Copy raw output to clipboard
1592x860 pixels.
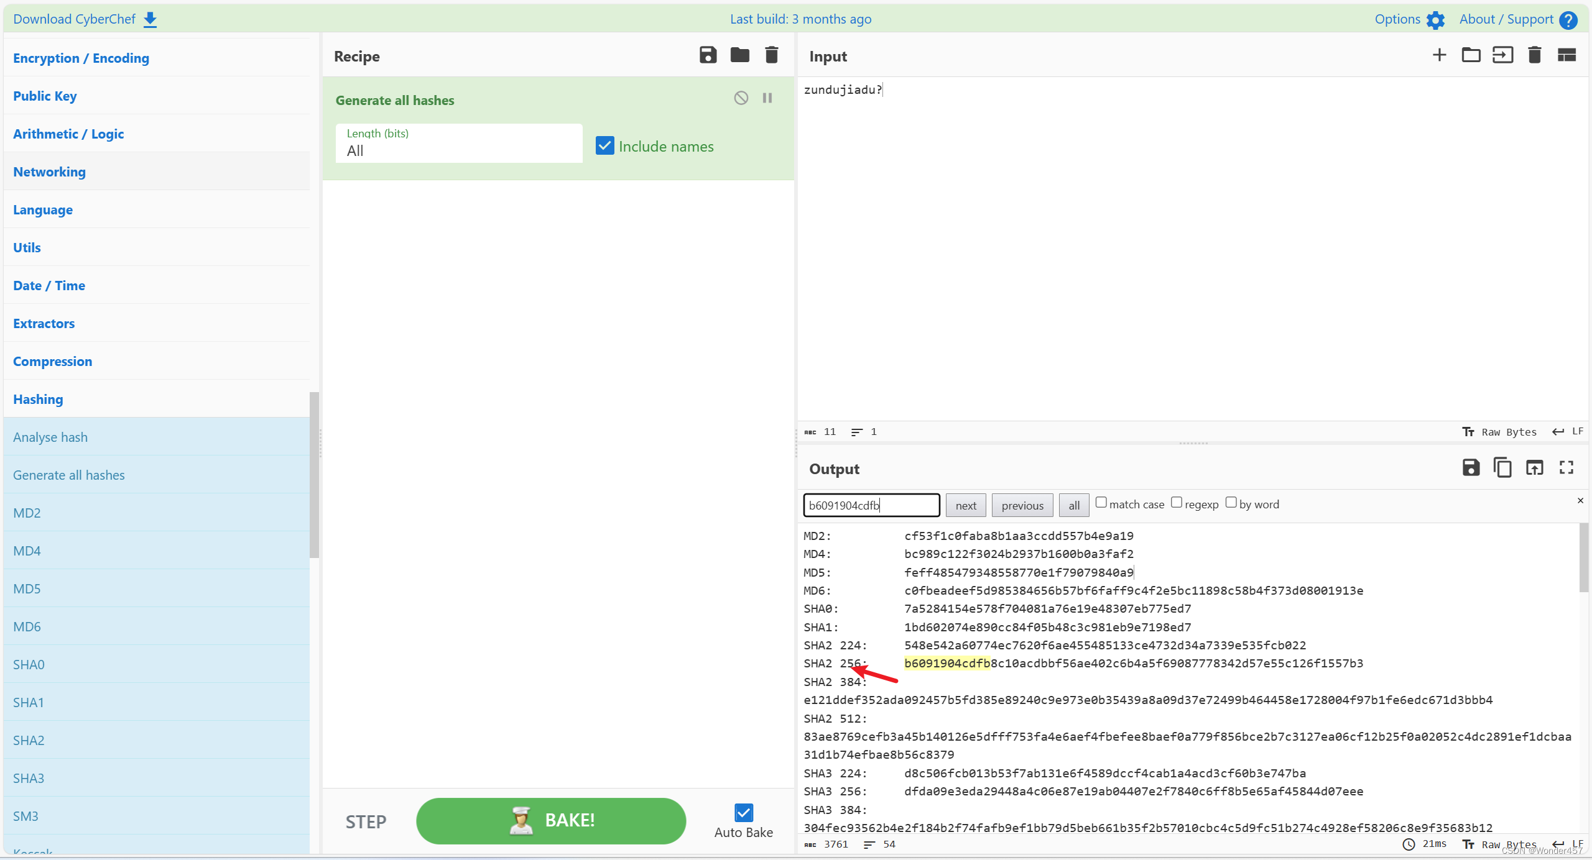point(1502,468)
